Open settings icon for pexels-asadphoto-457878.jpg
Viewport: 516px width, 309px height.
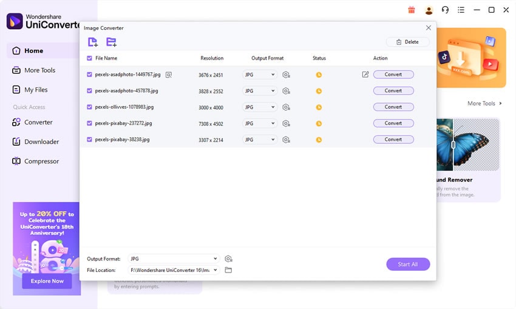tap(286, 91)
